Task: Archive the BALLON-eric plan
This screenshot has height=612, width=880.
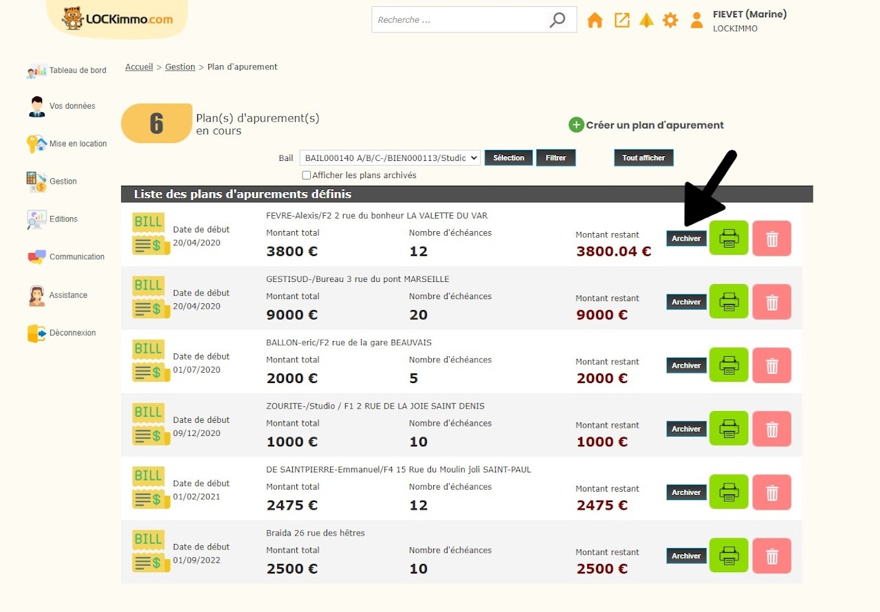Action: 686,366
